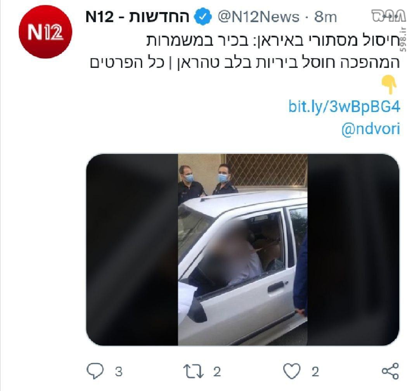
Task: Click the watermark logo in top corner
Action: point(389,16)
